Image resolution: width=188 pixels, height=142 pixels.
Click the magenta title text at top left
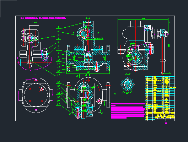point(43,18)
